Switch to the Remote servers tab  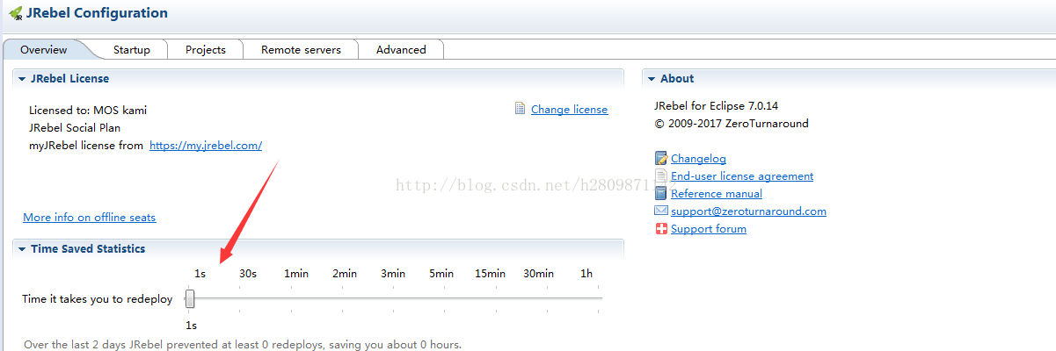[x=301, y=50]
